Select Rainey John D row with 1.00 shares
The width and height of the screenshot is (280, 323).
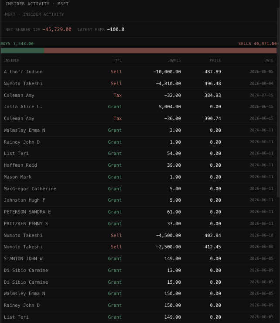click(139, 142)
